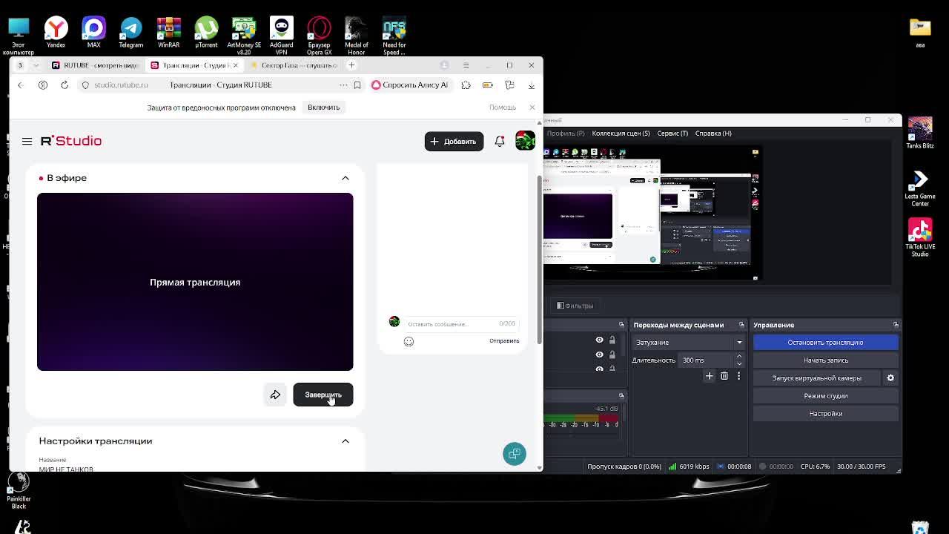
Task: Click Отправить to send the chat message
Action: 504,341
